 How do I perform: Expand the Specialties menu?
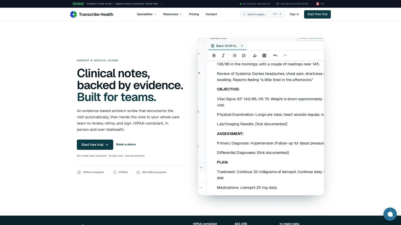click(146, 14)
